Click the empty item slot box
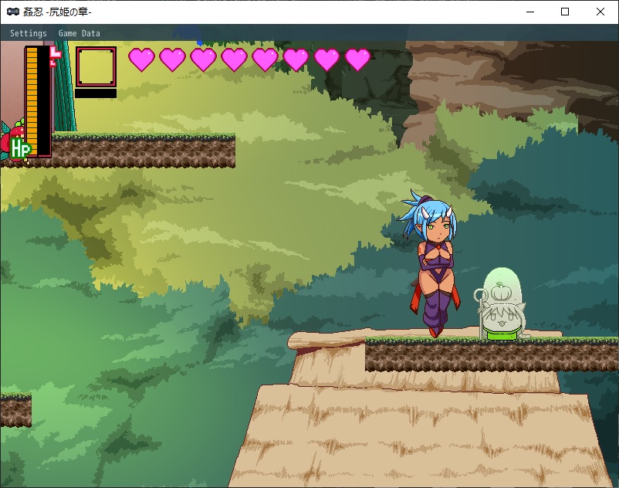The image size is (619, 488). coord(96,66)
